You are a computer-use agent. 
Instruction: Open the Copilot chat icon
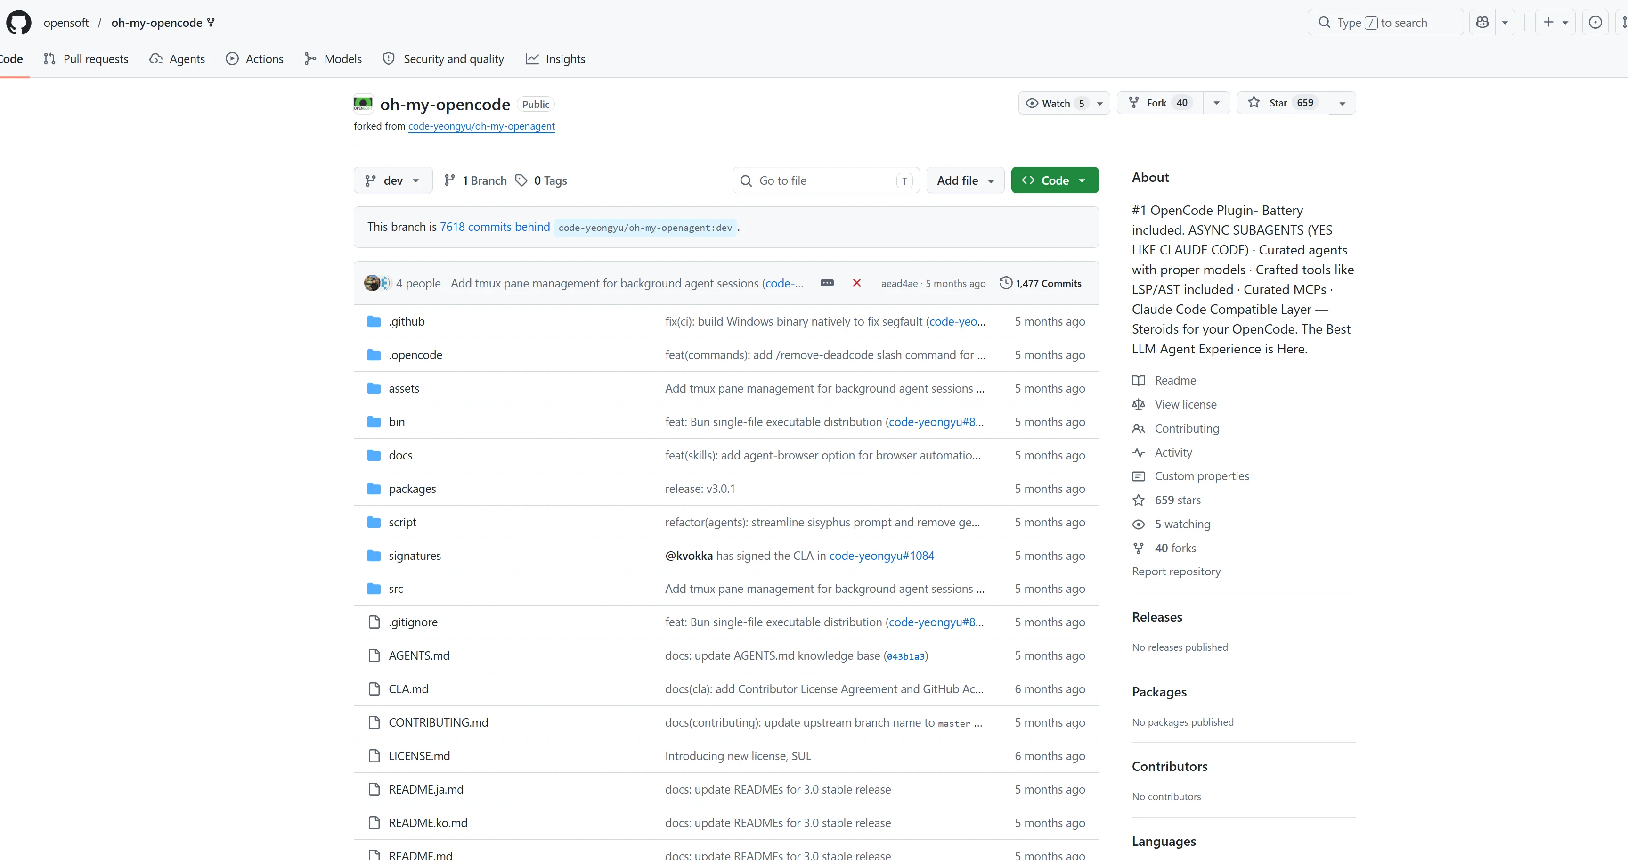pyautogui.click(x=1482, y=23)
